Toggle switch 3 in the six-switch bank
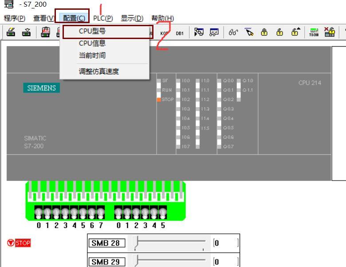 [x=145, y=213]
